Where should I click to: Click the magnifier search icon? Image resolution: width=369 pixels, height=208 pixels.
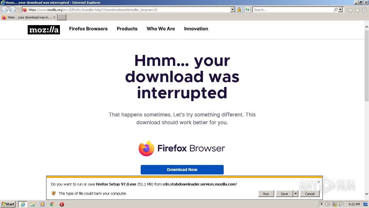pos(336,10)
